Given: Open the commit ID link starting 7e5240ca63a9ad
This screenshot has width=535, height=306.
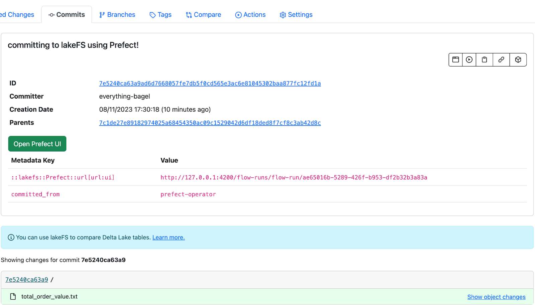Looking at the screenshot, I should click(x=210, y=84).
